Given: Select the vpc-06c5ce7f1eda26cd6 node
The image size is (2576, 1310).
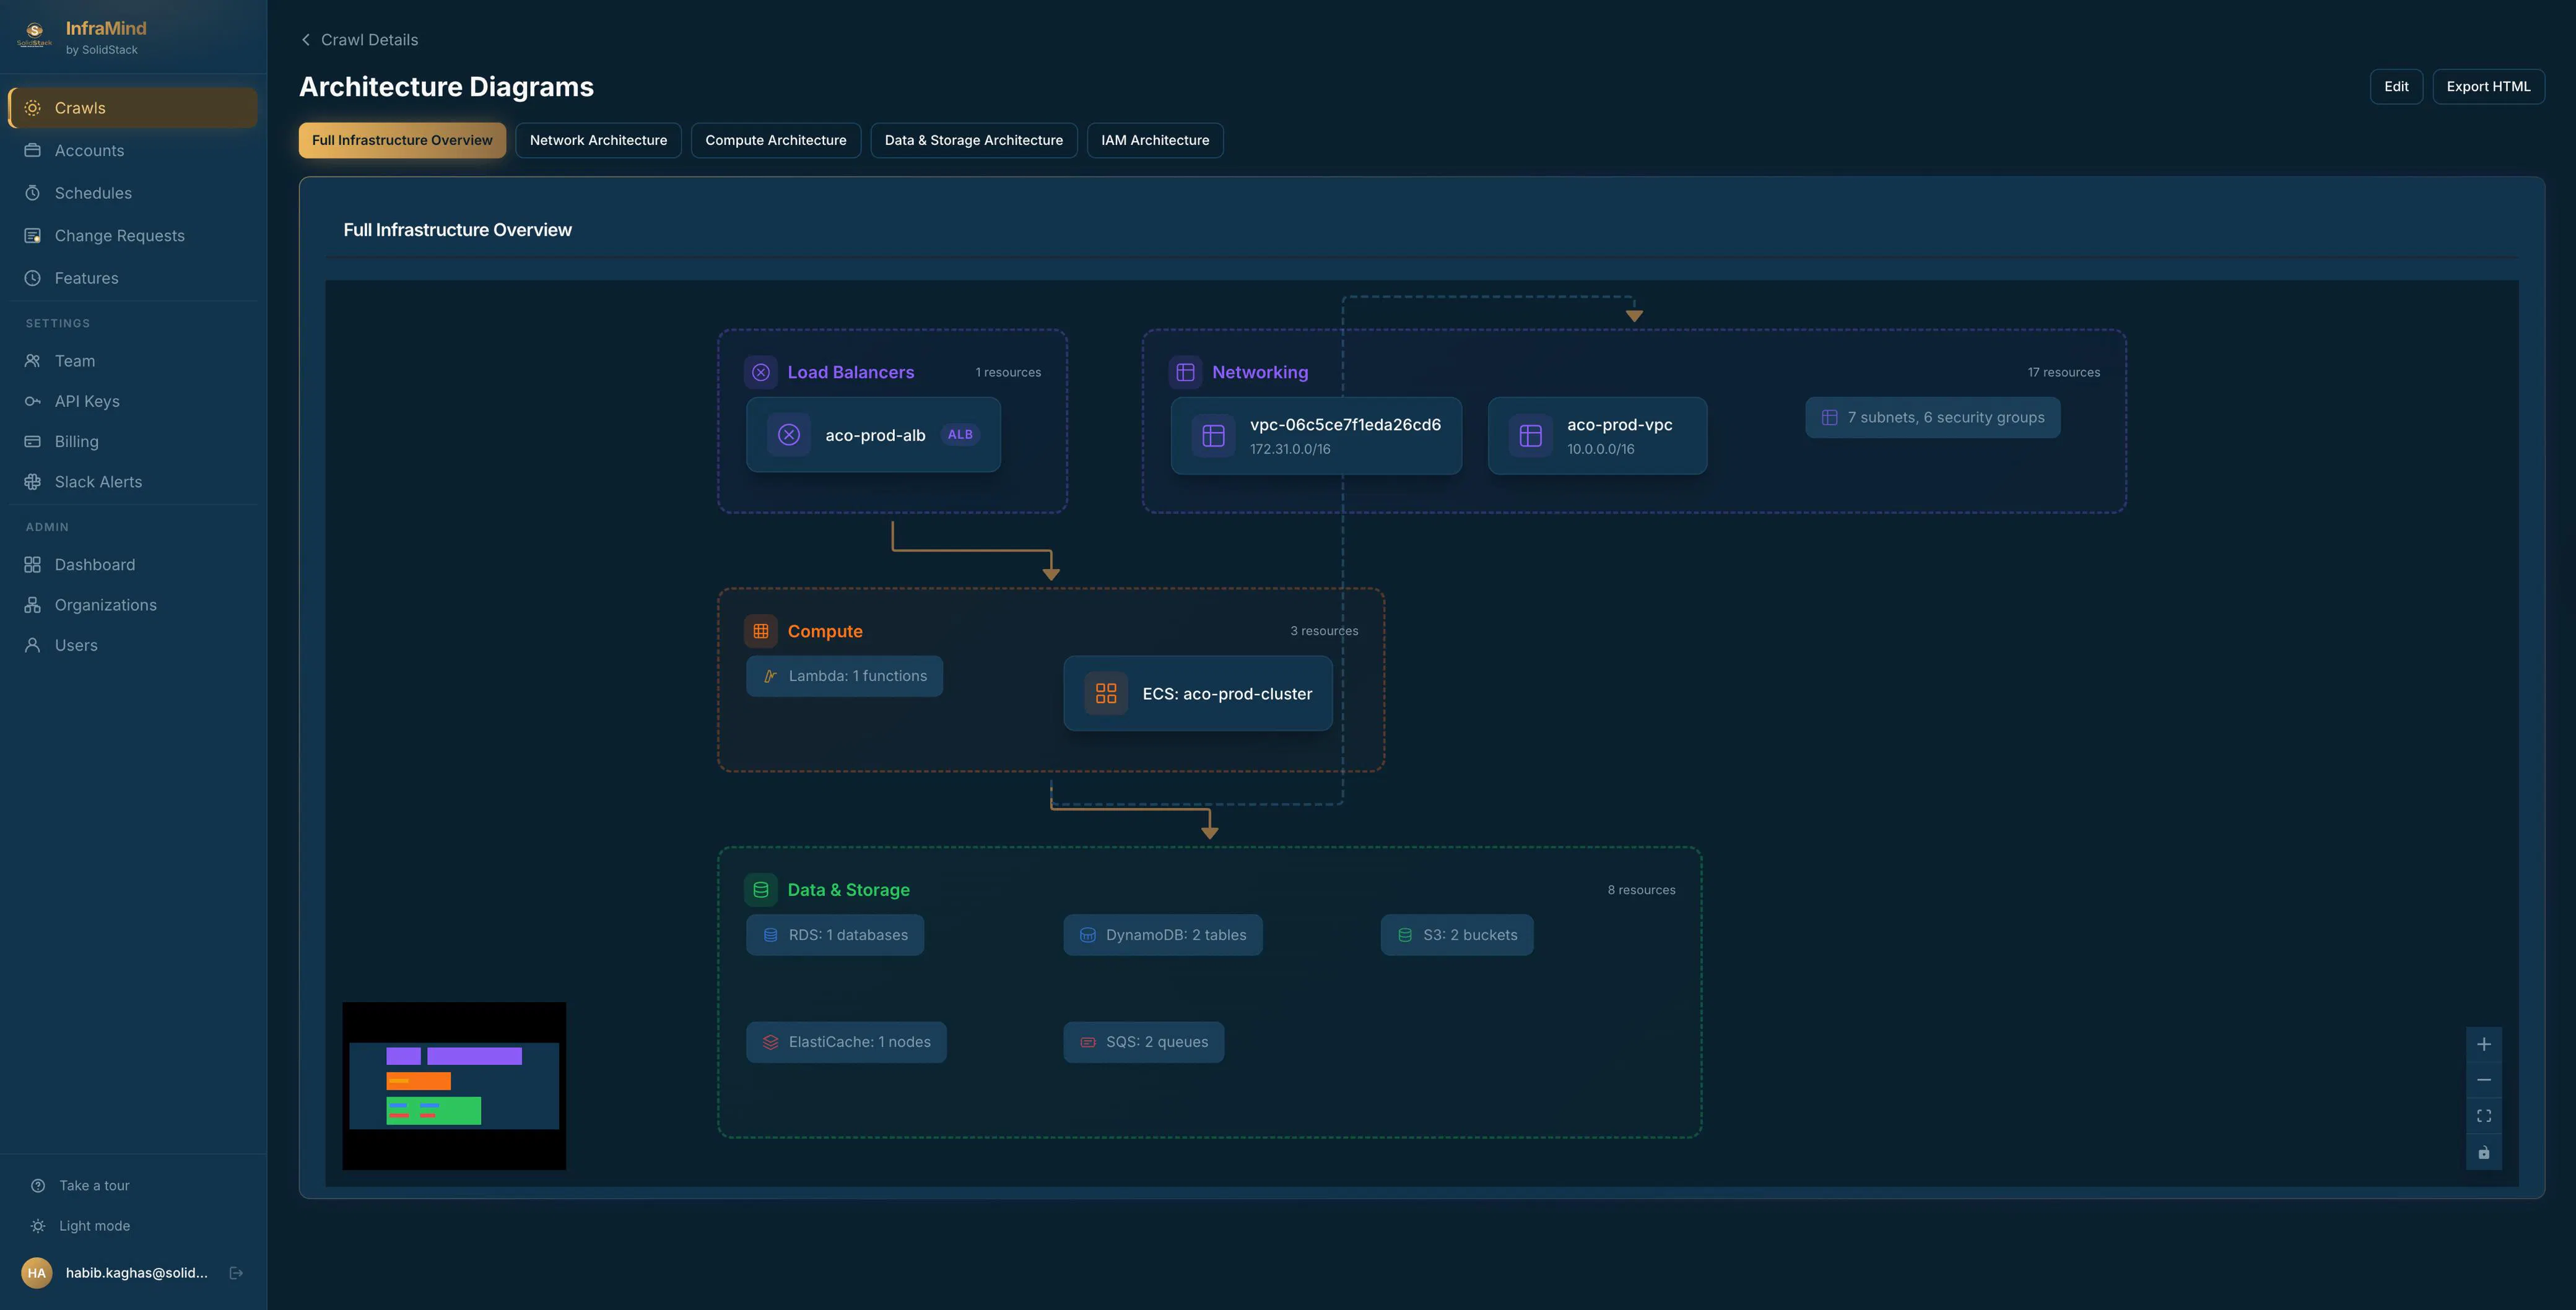Looking at the screenshot, I should click(x=1316, y=436).
